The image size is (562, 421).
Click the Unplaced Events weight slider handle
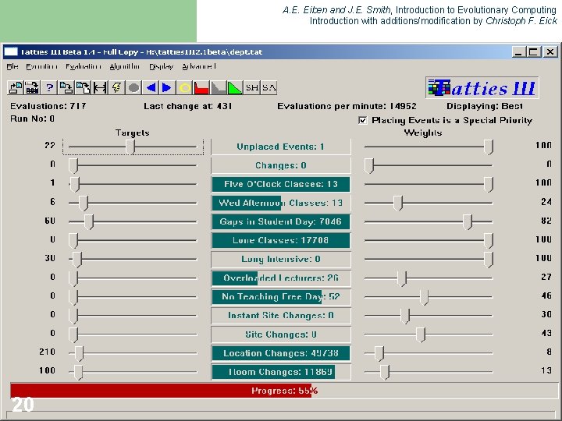point(489,147)
